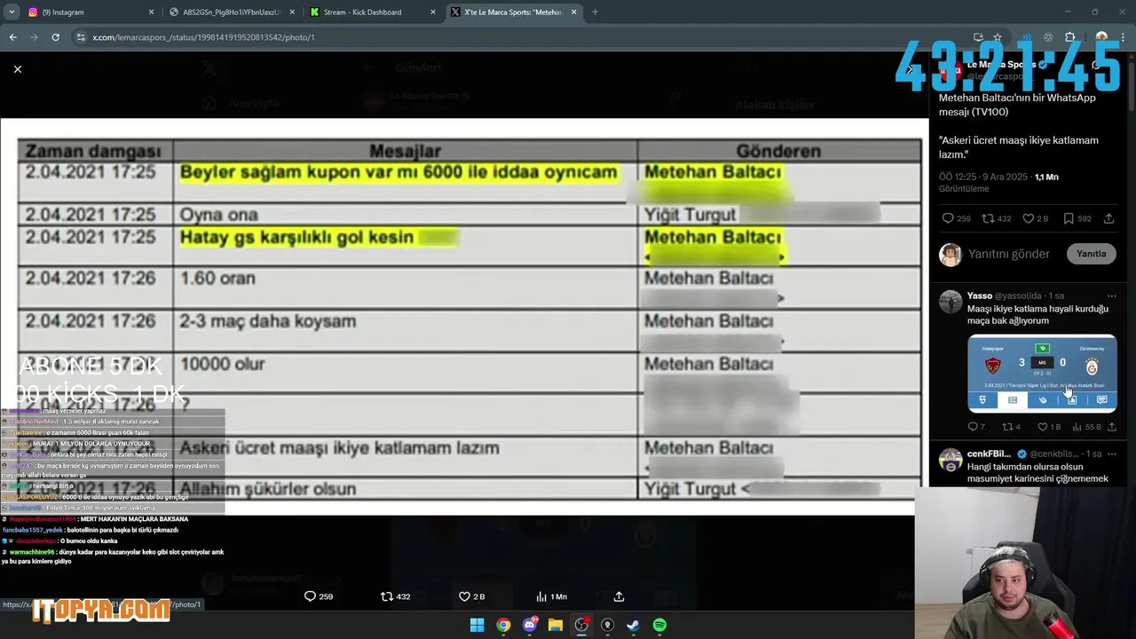
Task: Go back to the previous page
Action: pos(12,37)
